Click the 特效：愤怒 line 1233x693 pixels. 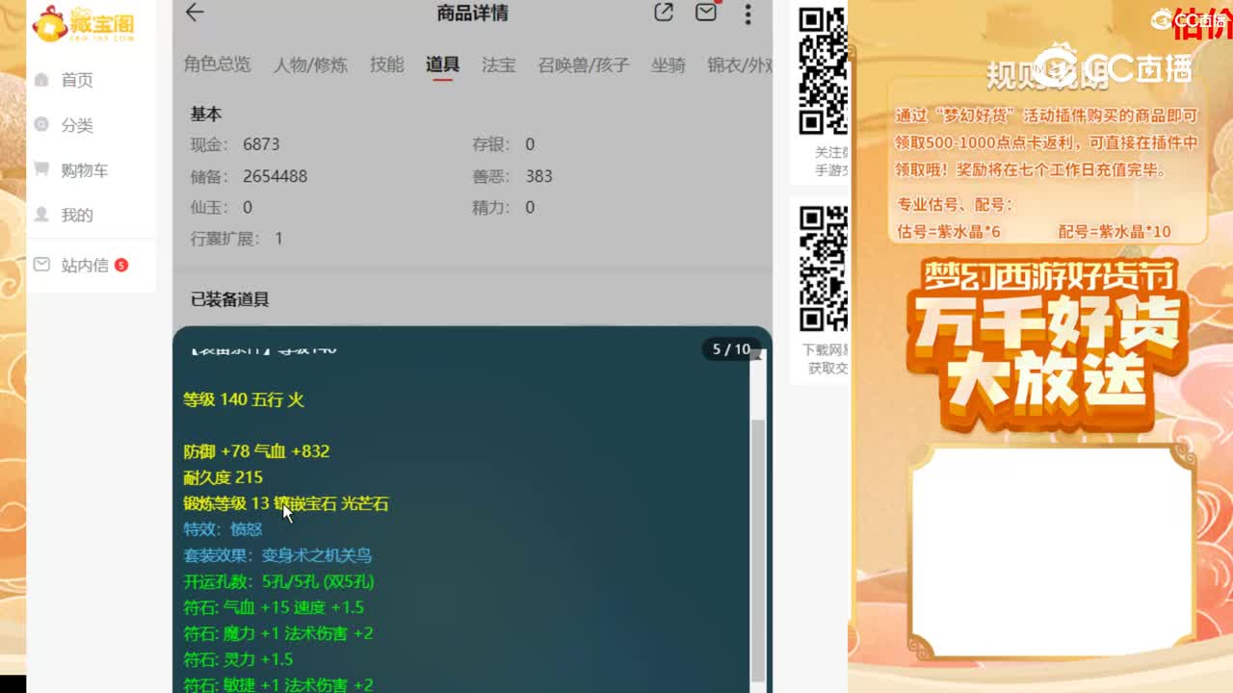pyautogui.click(x=223, y=529)
